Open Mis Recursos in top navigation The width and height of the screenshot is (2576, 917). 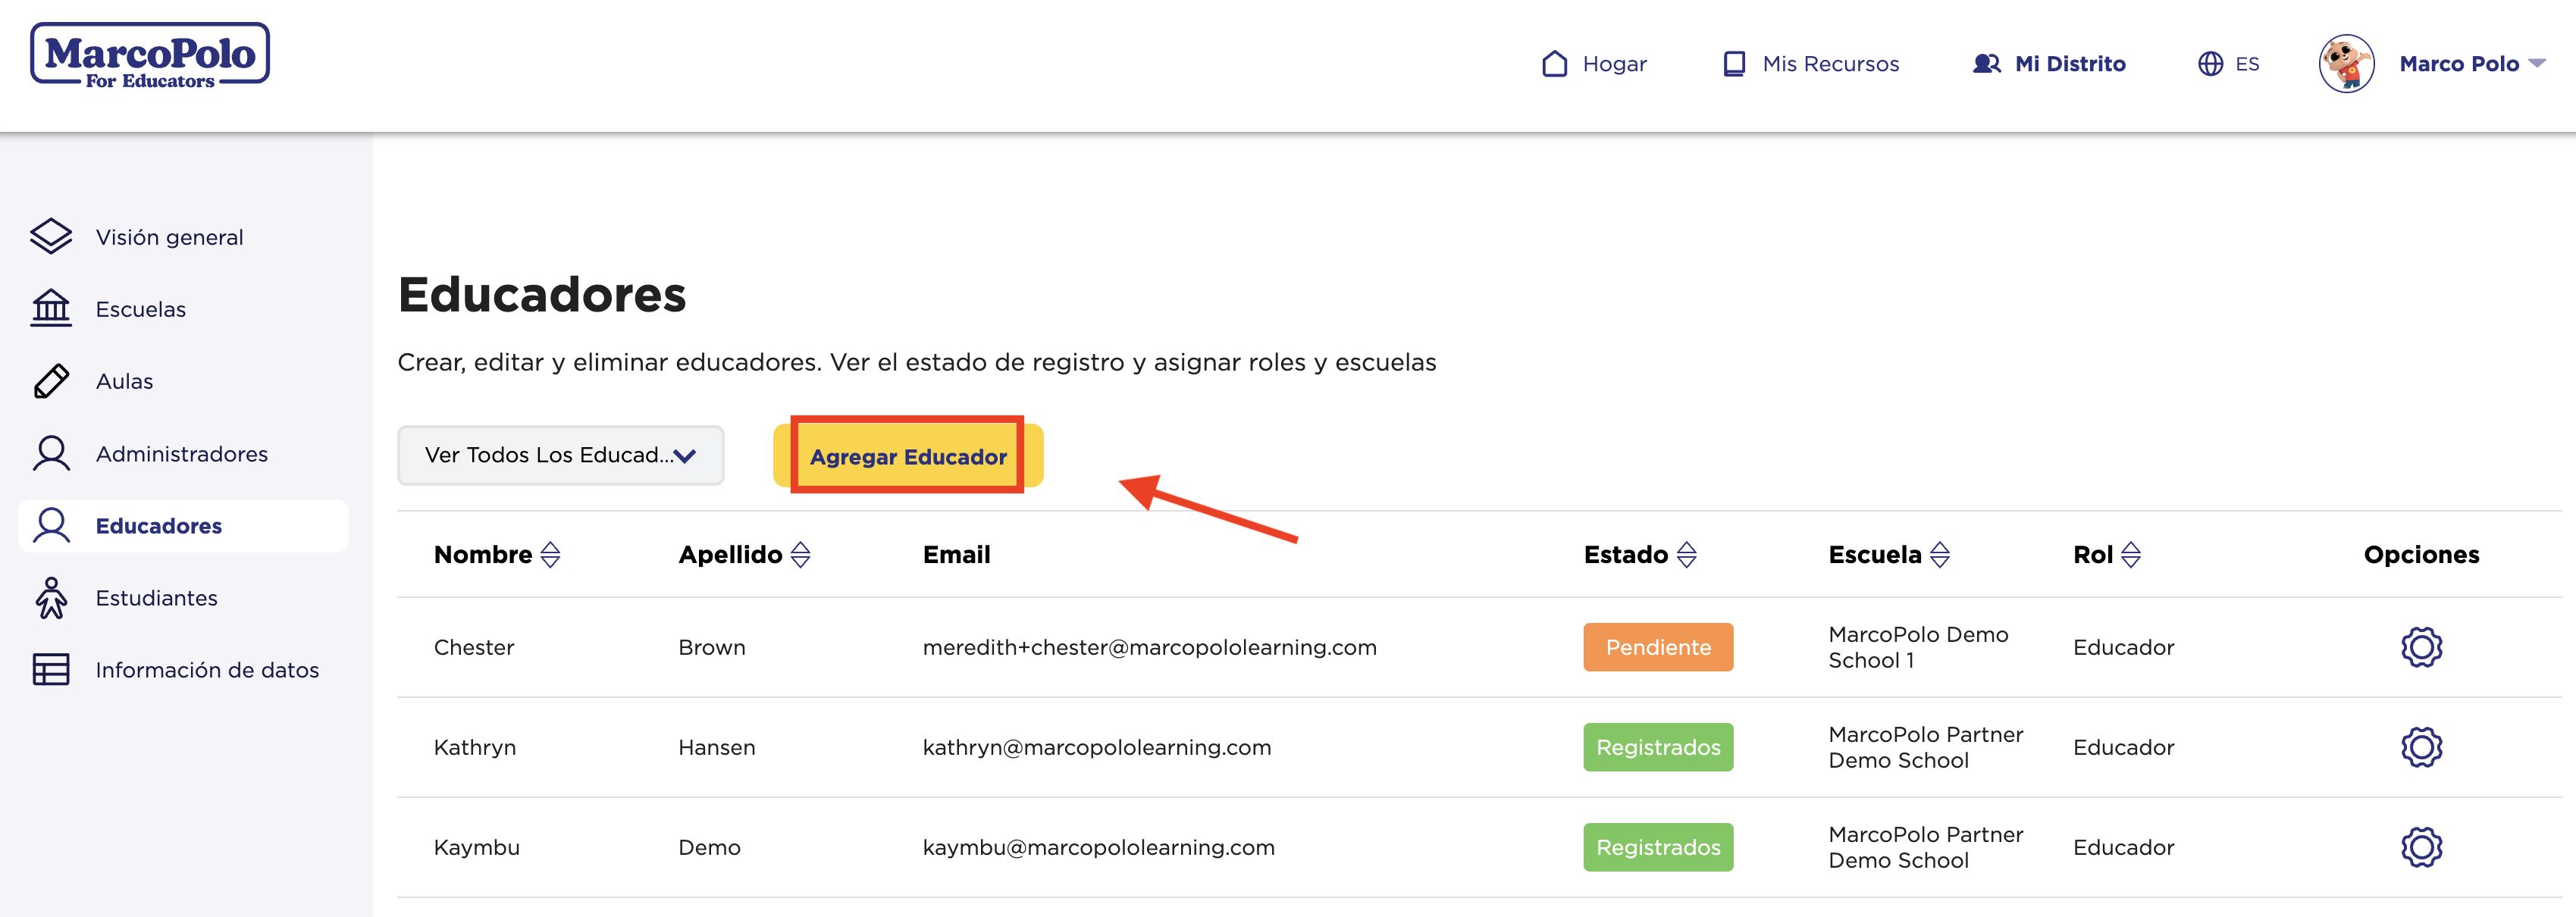(1810, 64)
